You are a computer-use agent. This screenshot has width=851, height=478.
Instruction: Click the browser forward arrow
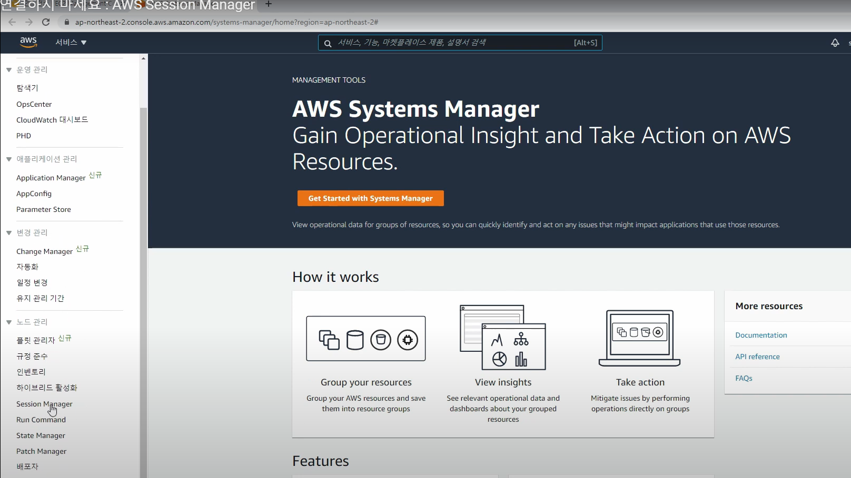pyautogui.click(x=29, y=22)
